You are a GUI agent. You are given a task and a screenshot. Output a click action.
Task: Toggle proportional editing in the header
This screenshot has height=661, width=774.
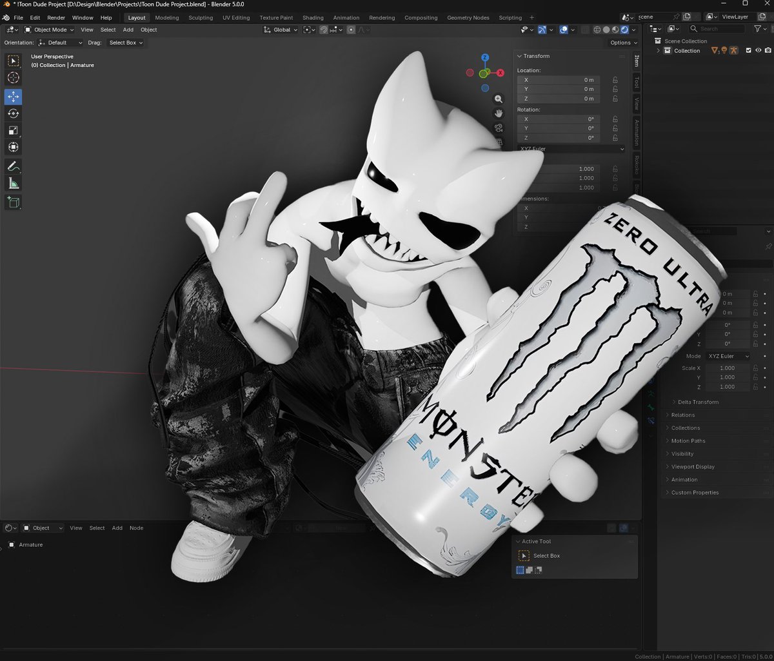tap(350, 30)
